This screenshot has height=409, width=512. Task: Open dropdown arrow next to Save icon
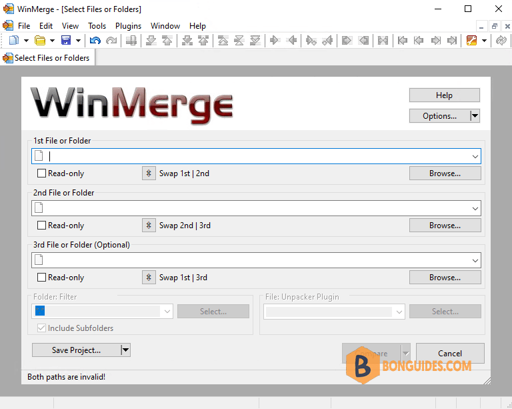click(79, 41)
